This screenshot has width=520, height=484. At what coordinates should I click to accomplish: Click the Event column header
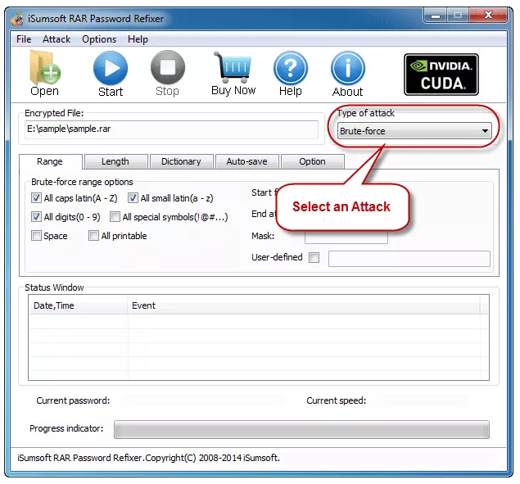pos(304,305)
